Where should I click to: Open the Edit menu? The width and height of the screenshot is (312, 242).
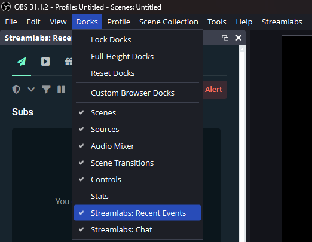point(33,22)
